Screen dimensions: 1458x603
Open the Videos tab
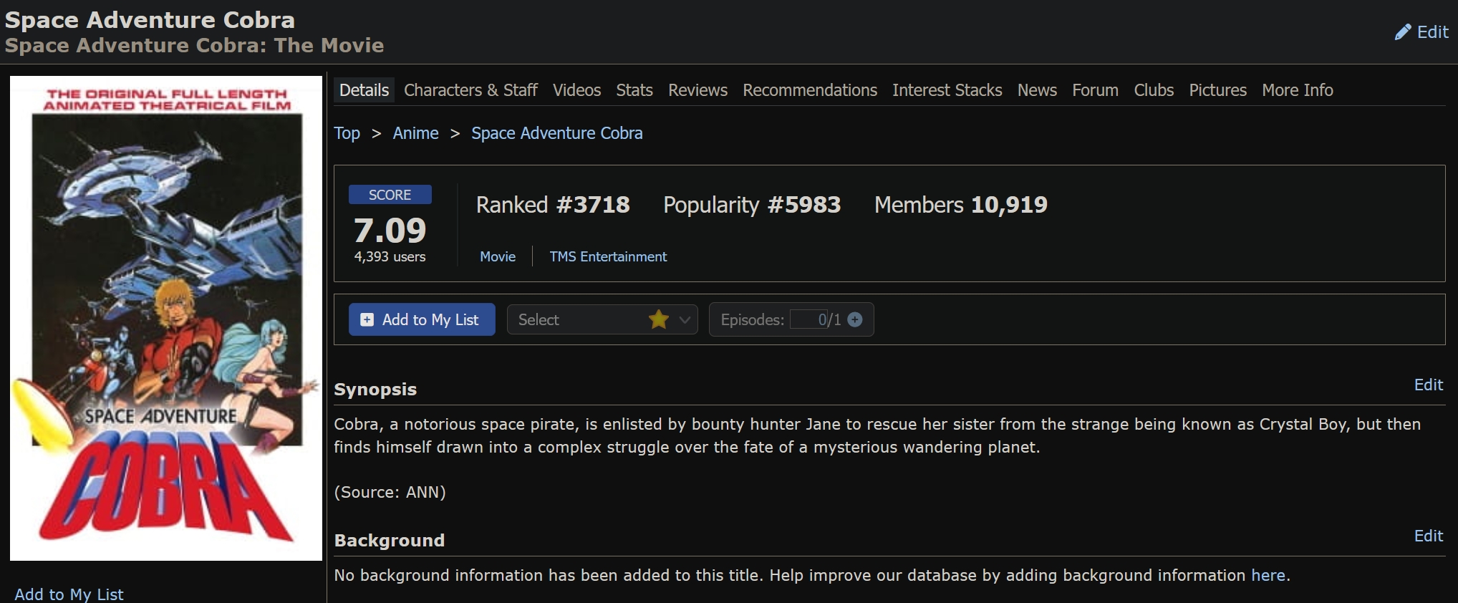576,90
